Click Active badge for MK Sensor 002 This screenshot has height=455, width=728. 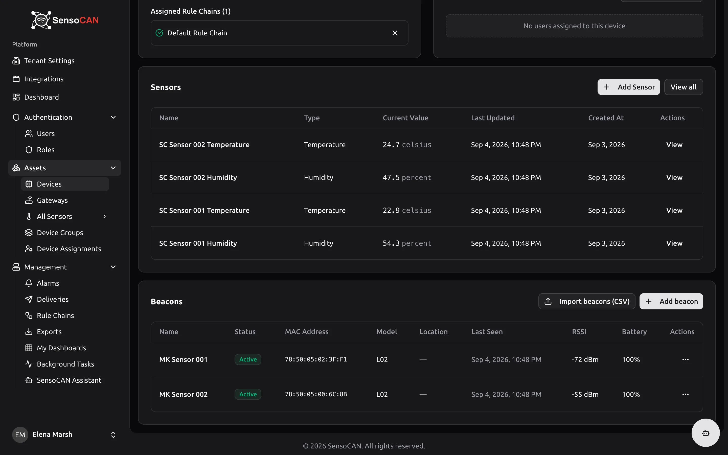248,394
